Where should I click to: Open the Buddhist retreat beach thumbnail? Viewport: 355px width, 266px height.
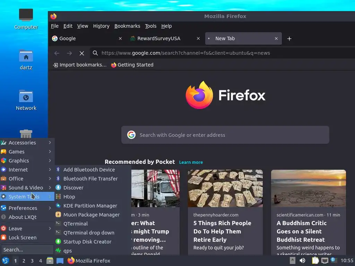coord(308,188)
